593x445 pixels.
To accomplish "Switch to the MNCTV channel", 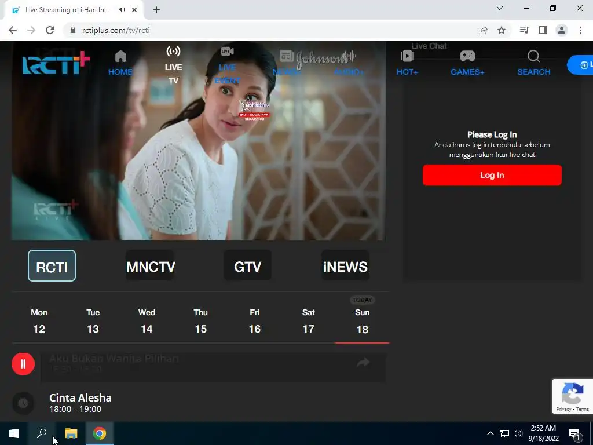I will 150,265.
